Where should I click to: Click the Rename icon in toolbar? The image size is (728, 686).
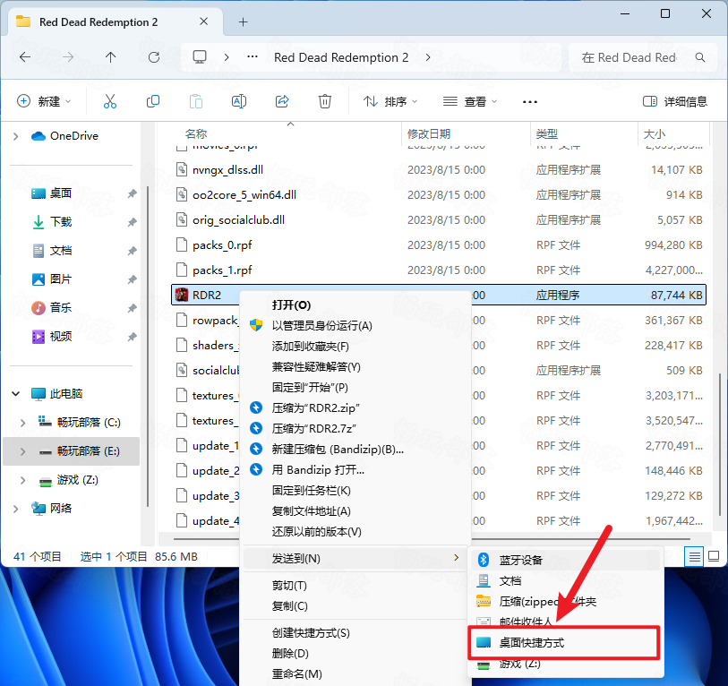coord(239,101)
